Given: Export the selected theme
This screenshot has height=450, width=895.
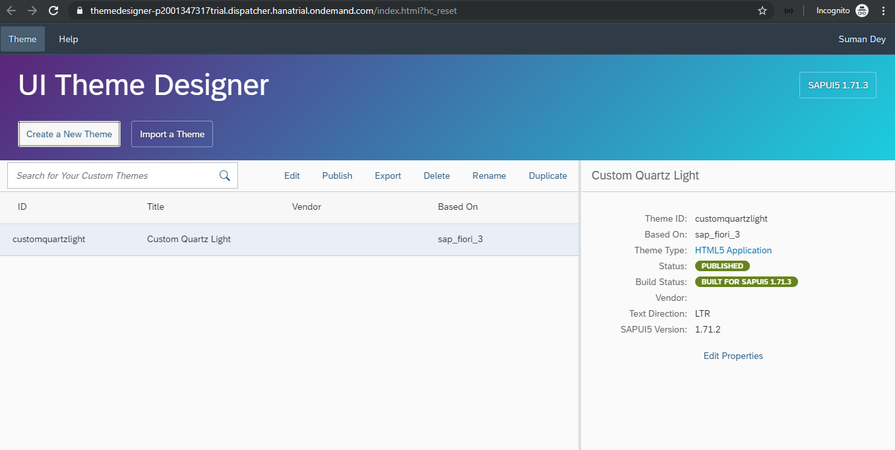Looking at the screenshot, I should (x=388, y=176).
